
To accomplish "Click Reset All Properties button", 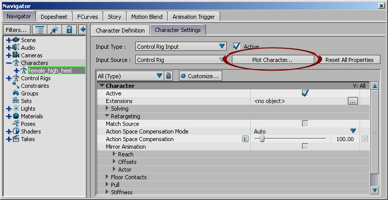I will (349, 60).
